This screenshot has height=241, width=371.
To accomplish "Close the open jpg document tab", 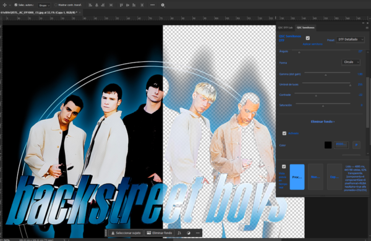I will click(80, 12).
